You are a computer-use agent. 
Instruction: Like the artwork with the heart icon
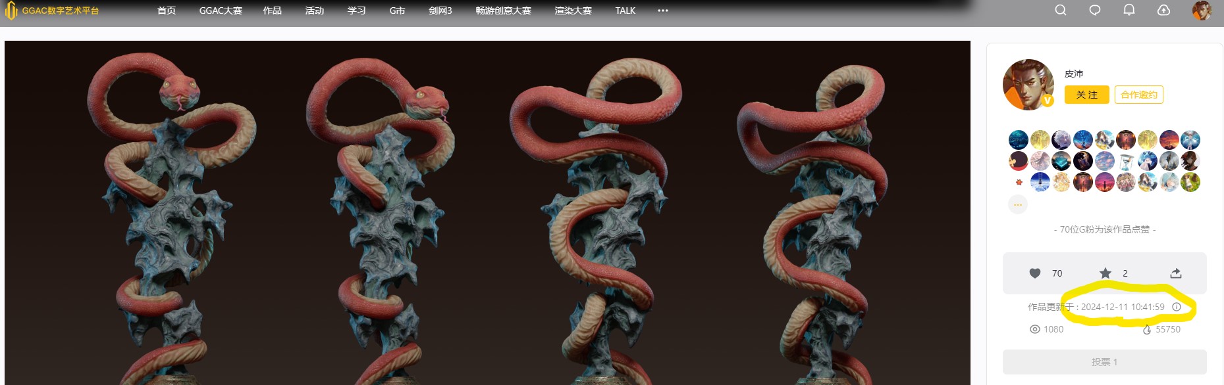pos(1035,273)
